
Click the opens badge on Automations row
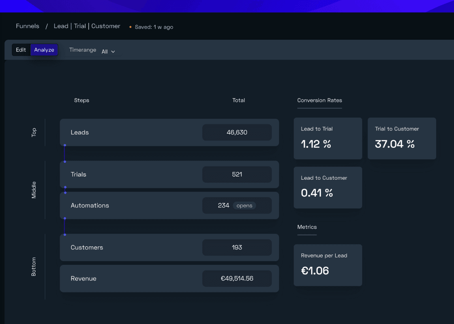coord(244,205)
